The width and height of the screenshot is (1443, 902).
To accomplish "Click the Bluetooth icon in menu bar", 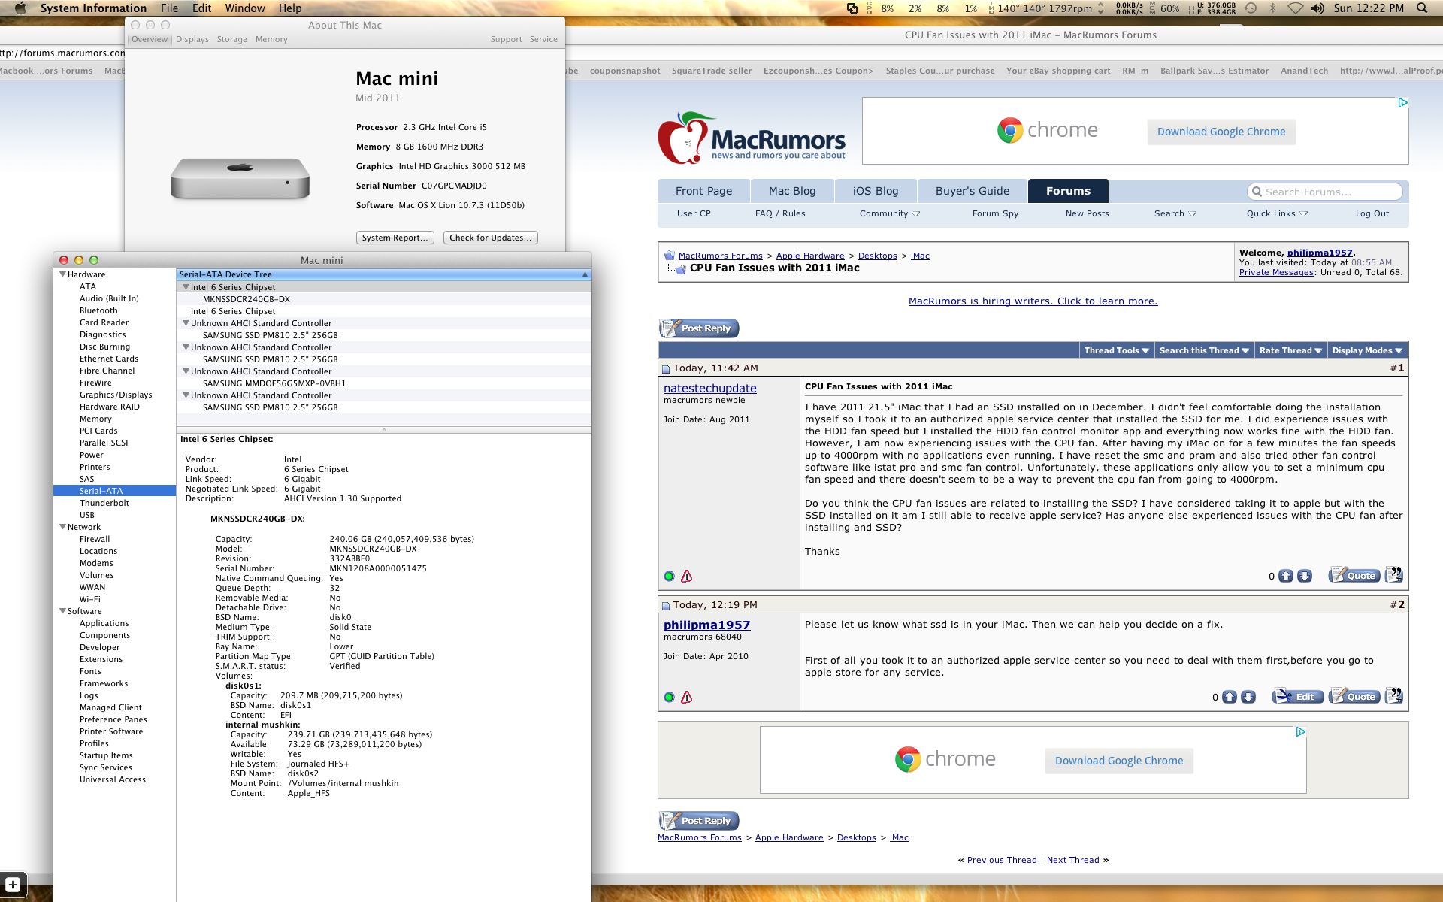I will [x=1272, y=8].
